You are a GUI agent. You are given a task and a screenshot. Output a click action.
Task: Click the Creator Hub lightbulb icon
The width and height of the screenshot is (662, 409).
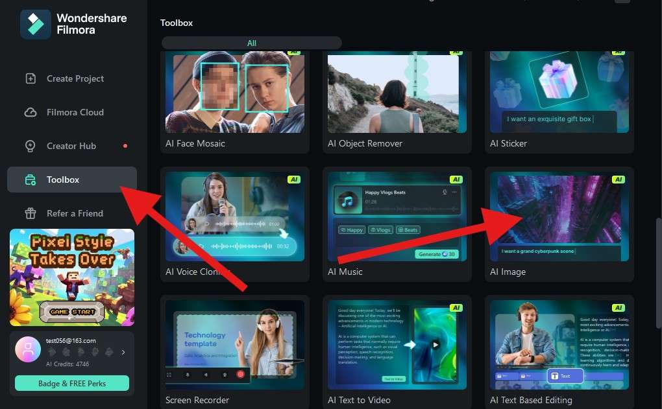(x=31, y=146)
